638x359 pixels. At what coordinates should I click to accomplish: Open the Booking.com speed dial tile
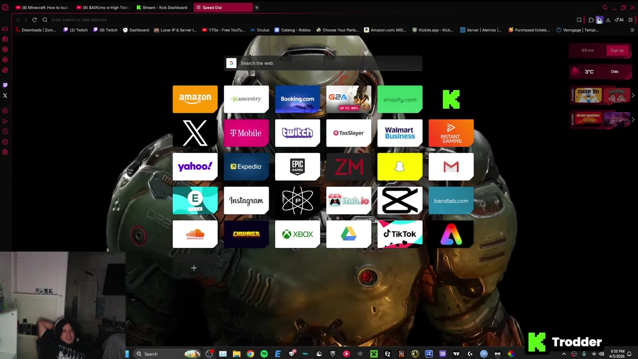point(298,99)
